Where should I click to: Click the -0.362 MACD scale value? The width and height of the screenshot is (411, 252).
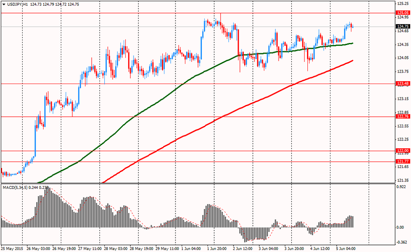[402, 242]
